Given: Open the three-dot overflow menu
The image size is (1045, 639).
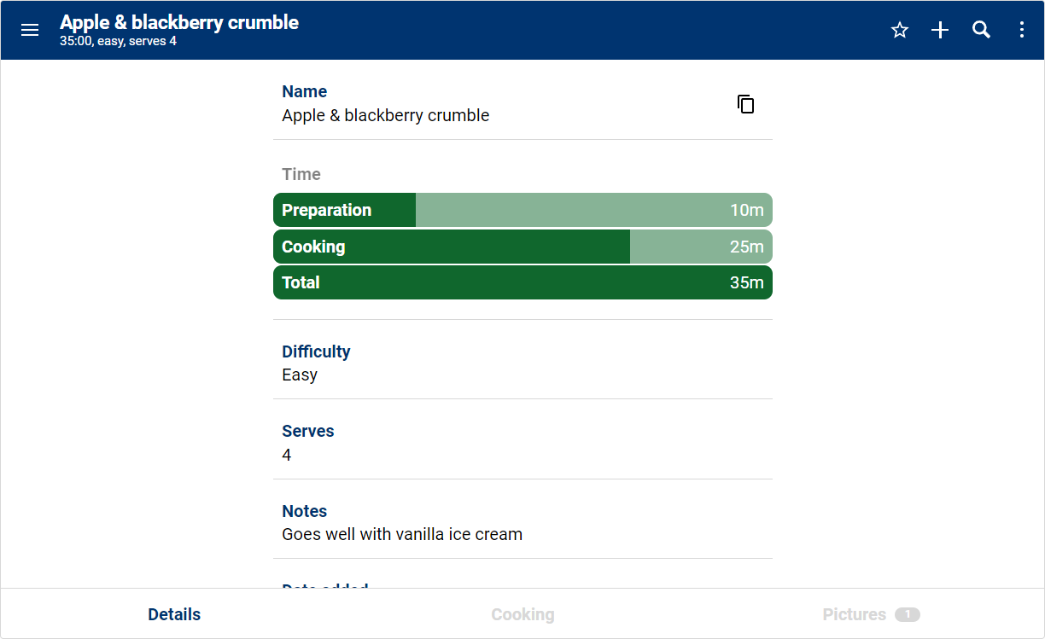Looking at the screenshot, I should pyautogui.click(x=1022, y=30).
